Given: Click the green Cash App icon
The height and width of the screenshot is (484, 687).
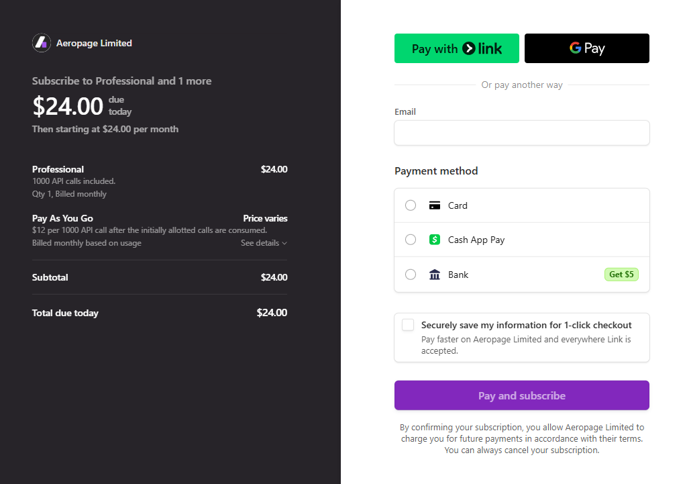Looking at the screenshot, I should [x=435, y=240].
